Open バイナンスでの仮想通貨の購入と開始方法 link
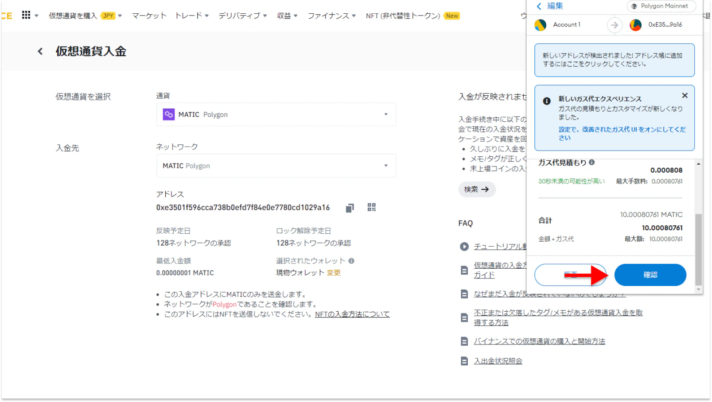Image resolution: width=712 pixels, height=402 pixels. (x=539, y=341)
